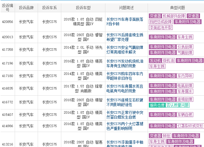Click the 灯罩裂纹或变形 tag
This screenshot has width=204, height=147.
(x=190, y=126)
